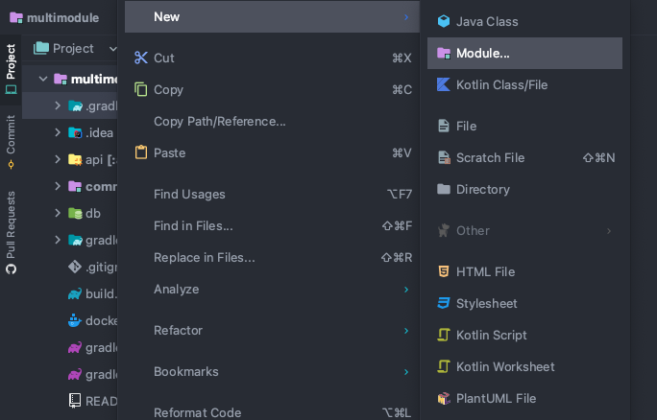Click the Module folder icon in submenu

444,53
